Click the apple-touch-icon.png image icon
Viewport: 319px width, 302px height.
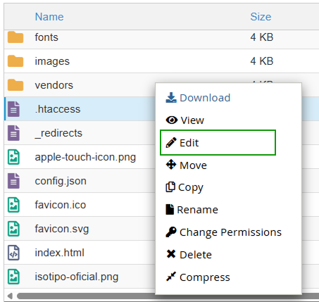point(13,157)
